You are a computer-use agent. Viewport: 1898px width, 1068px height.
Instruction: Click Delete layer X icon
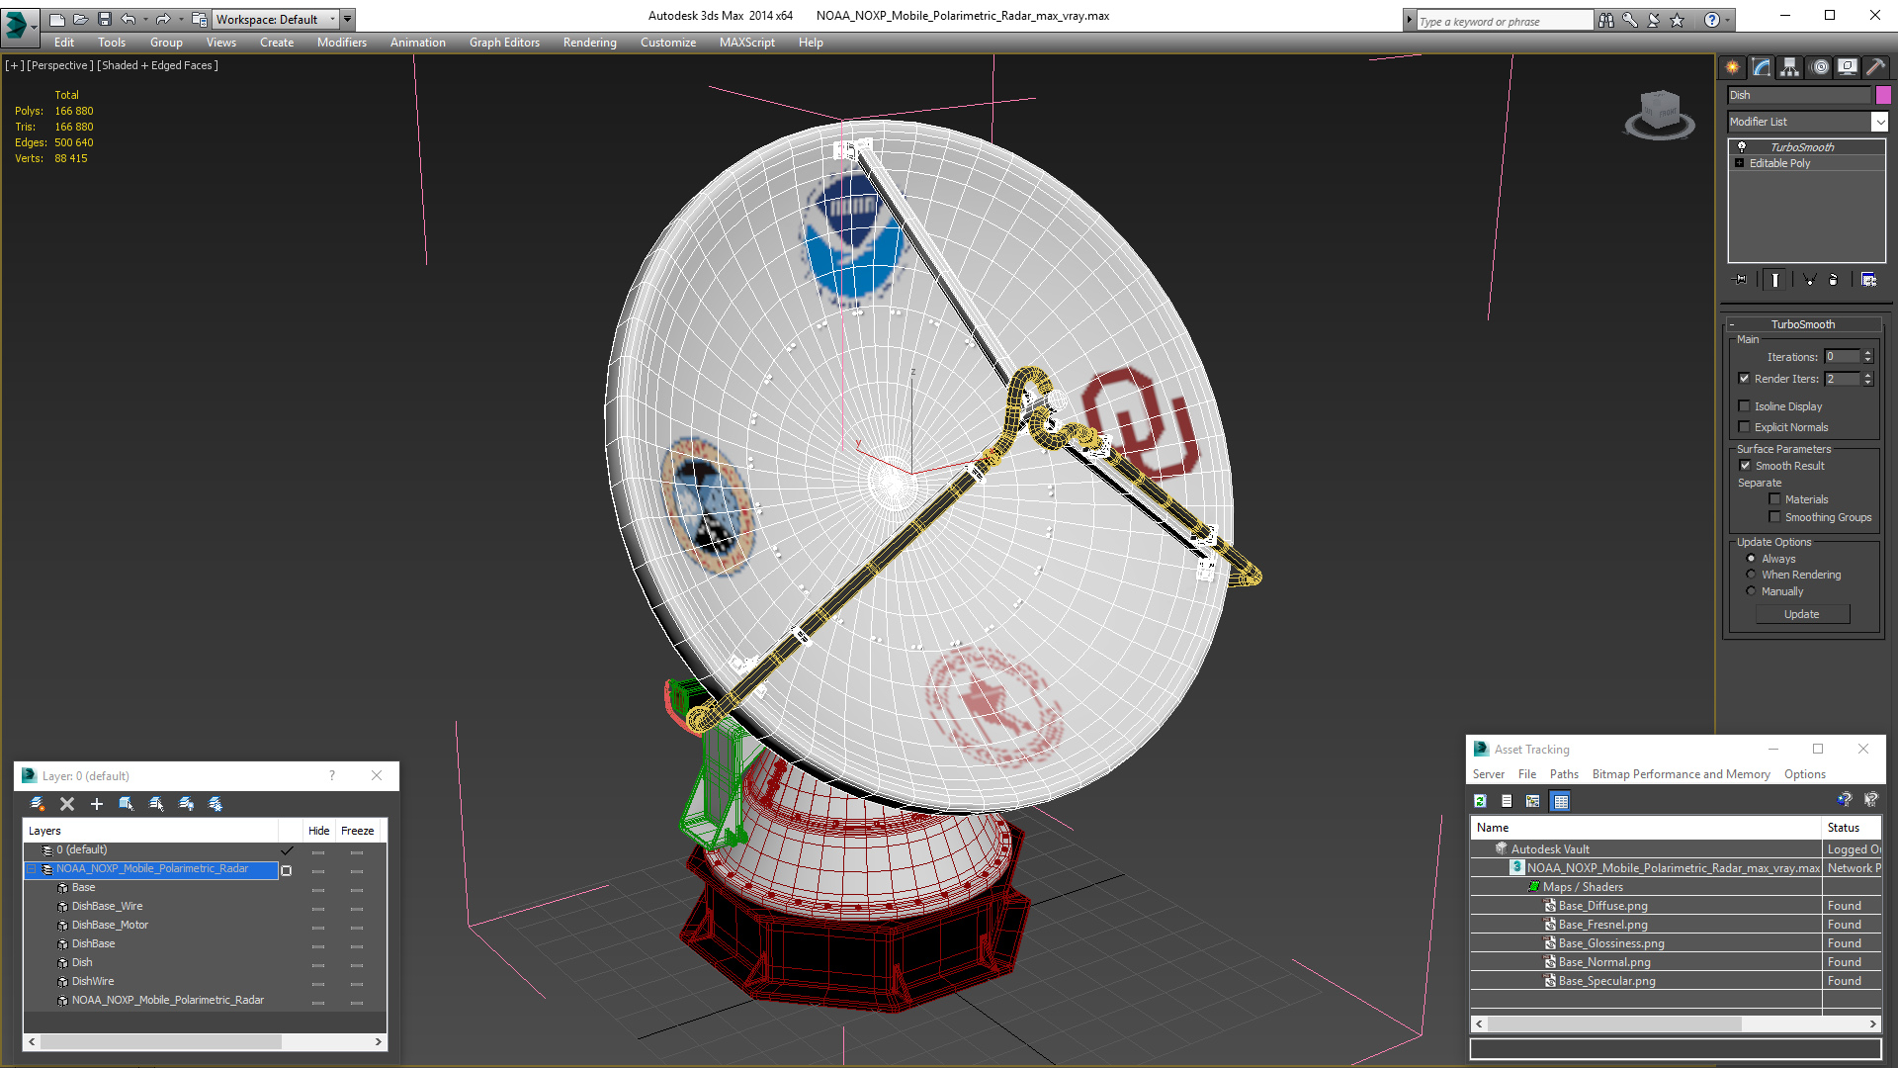click(x=67, y=804)
